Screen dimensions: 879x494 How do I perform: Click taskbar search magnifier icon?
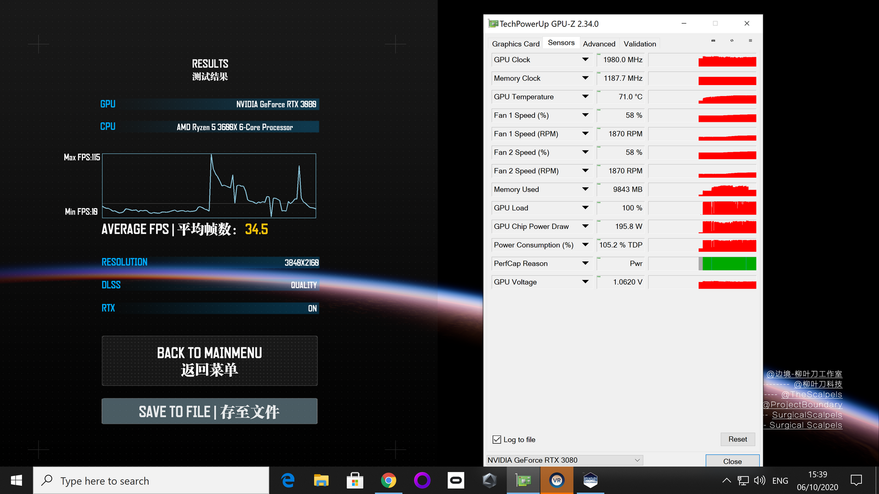tap(47, 480)
